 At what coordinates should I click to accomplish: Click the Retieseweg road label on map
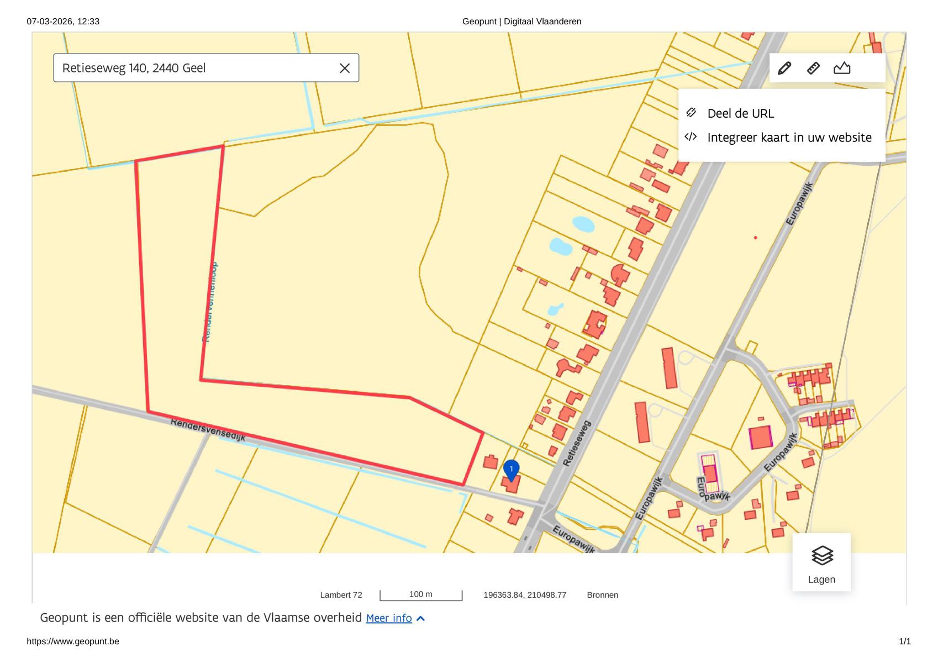[577, 443]
